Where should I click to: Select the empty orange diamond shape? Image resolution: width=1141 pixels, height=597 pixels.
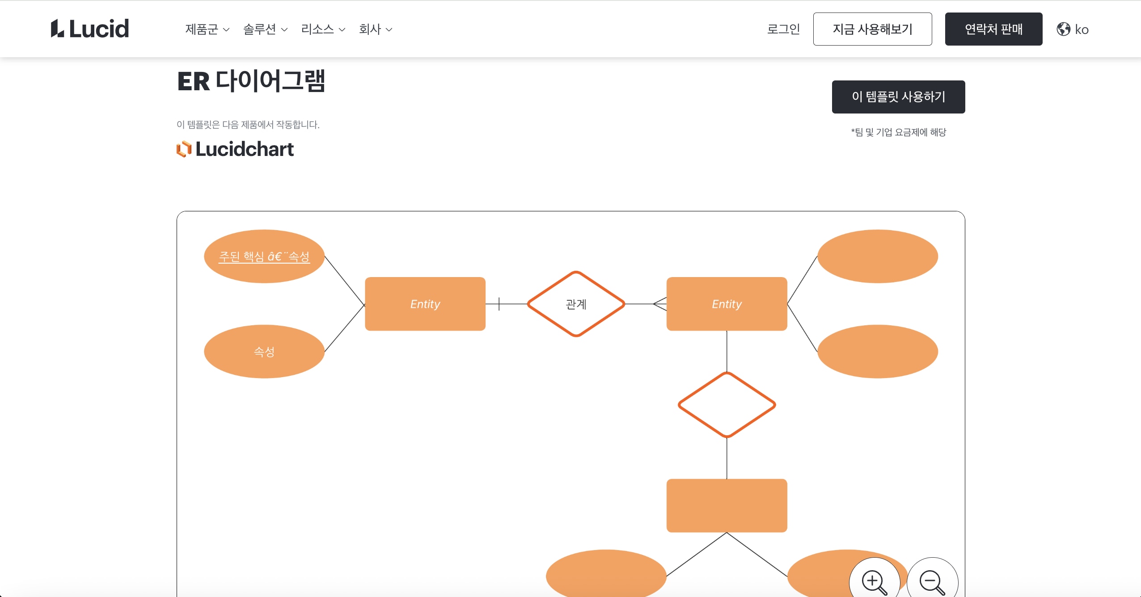pos(727,404)
